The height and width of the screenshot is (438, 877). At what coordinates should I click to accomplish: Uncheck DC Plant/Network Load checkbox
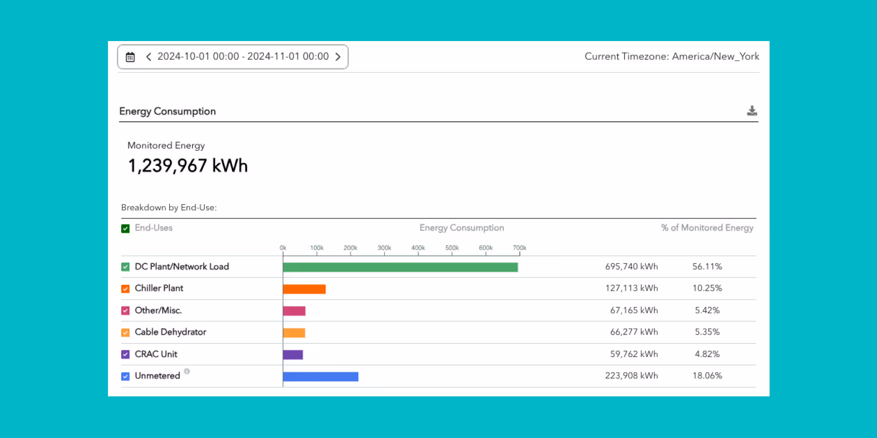[x=126, y=267]
